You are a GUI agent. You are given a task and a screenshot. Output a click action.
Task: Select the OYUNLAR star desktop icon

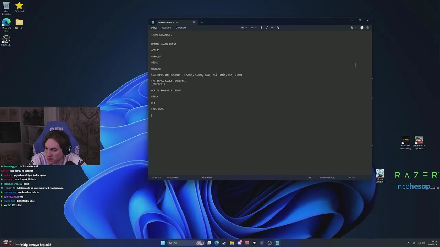click(19, 7)
